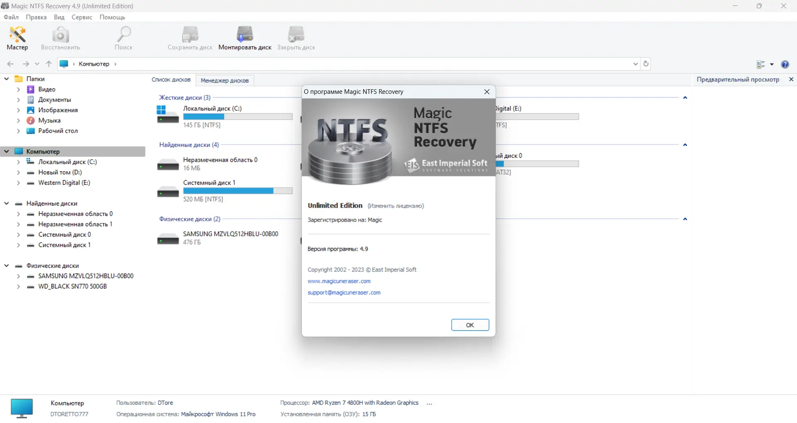797x423 pixels.
Task: Click the Компьютер breadcrumb in address bar
Action: [x=94, y=64]
